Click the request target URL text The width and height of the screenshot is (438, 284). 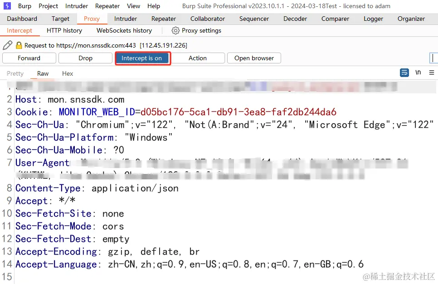(96, 45)
